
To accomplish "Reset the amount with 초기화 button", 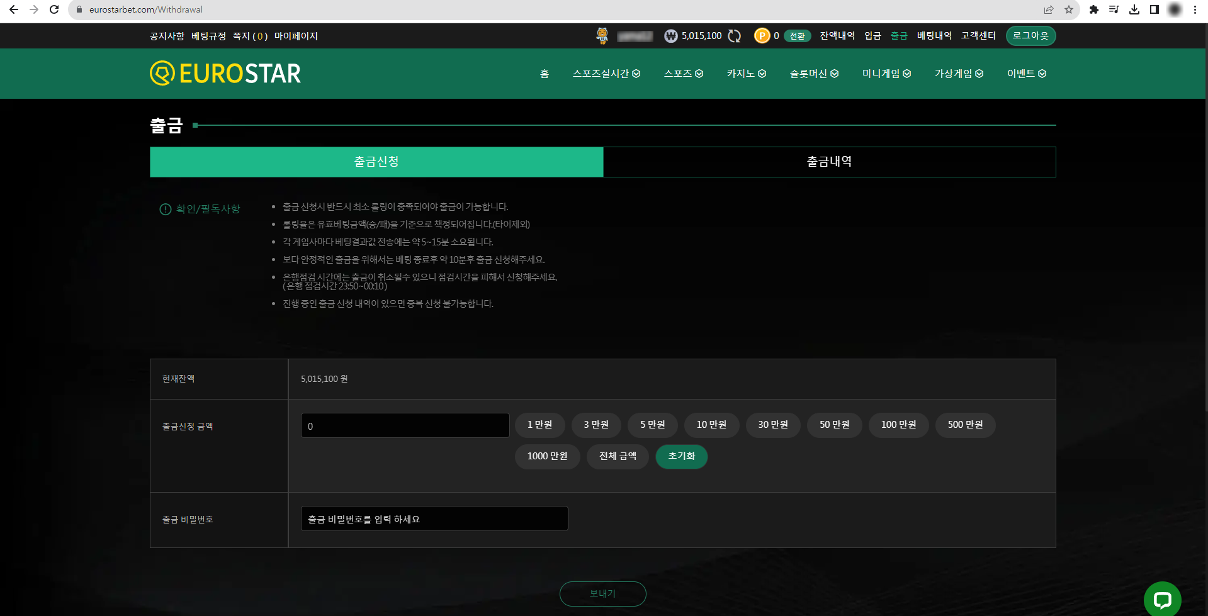I will (x=681, y=456).
